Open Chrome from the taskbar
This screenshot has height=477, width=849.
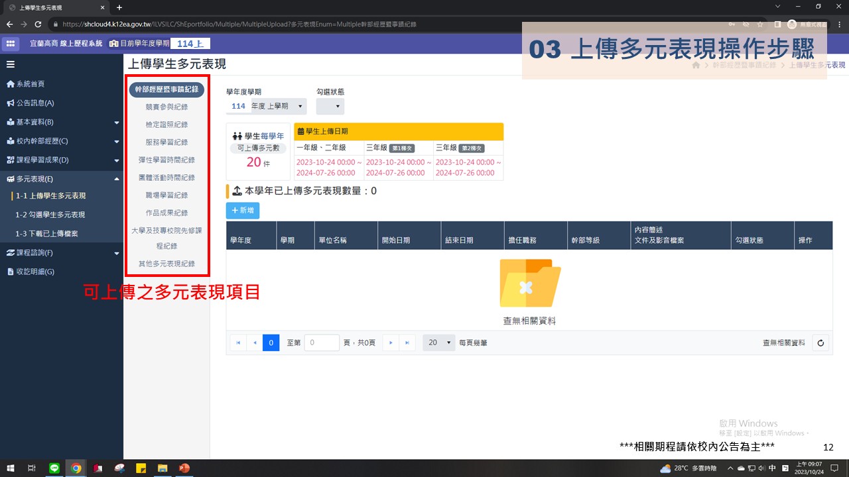[76, 468]
